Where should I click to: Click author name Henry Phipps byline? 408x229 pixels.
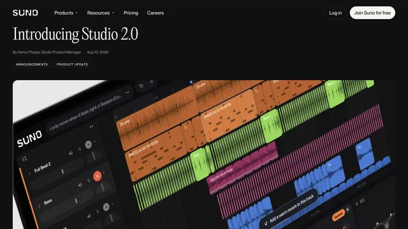(47, 52)
